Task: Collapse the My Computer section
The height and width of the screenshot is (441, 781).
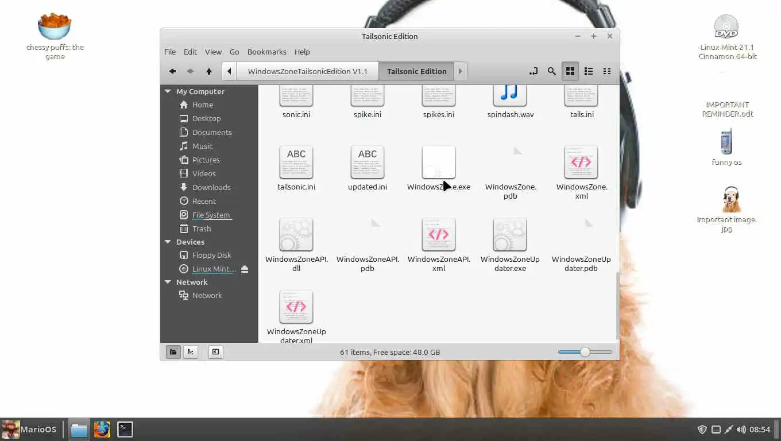Action: 168,91
